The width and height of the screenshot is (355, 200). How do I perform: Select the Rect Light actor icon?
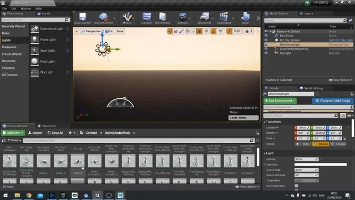click(34, 62)
